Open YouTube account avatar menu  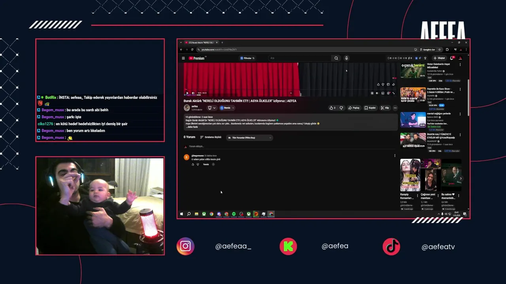click(x=460, y=58)
